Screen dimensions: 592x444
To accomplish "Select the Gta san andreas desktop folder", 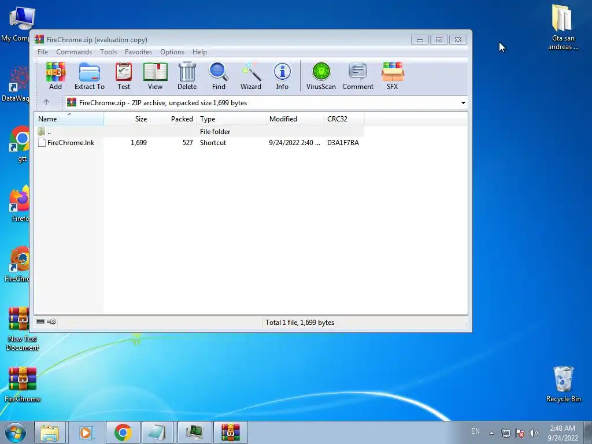I will pos(563,27).
